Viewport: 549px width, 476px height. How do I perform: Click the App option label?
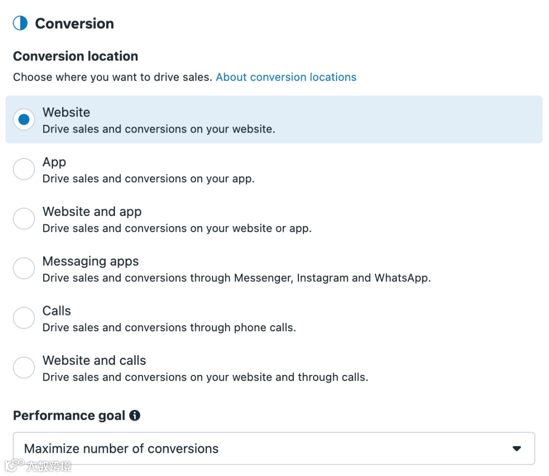point(54,163)
